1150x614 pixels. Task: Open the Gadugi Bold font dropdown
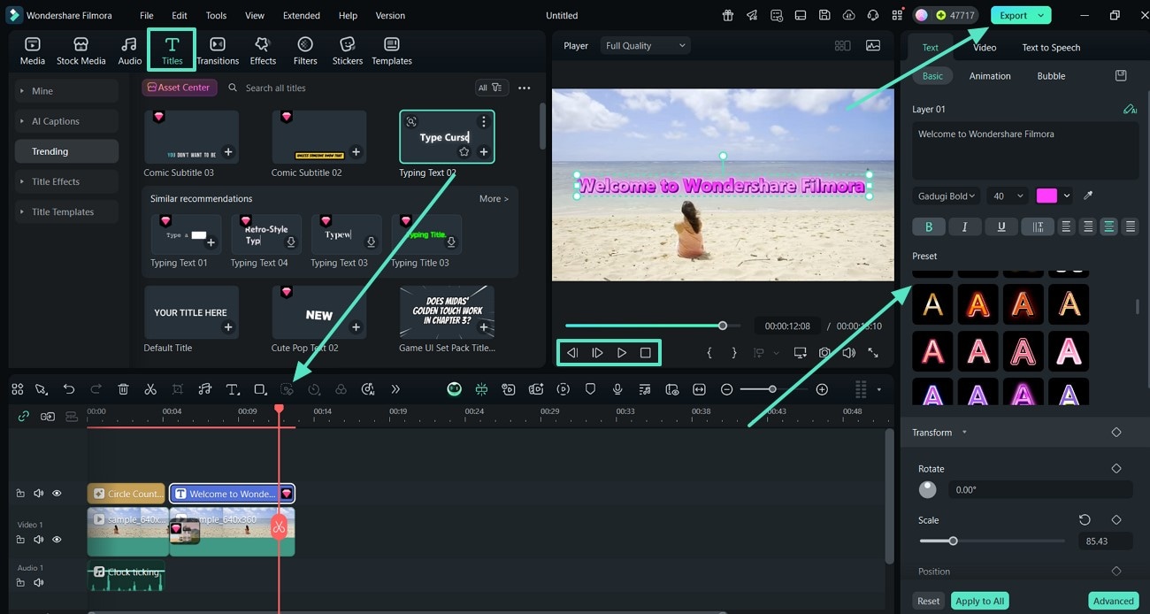click(x=946, y=196)
